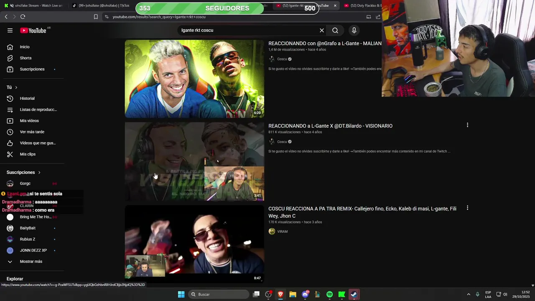Click the taskbar microphone tray icon
Viewport: 535px width, 301px height.
click(477, 294)
